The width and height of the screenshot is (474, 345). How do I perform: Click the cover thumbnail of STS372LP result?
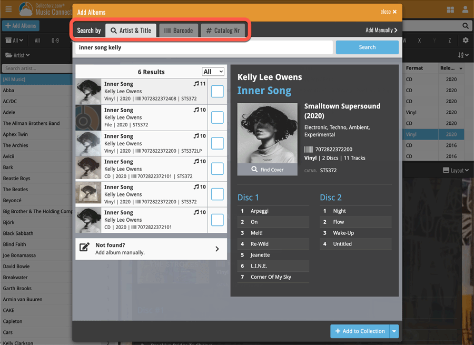pos(88,143)
